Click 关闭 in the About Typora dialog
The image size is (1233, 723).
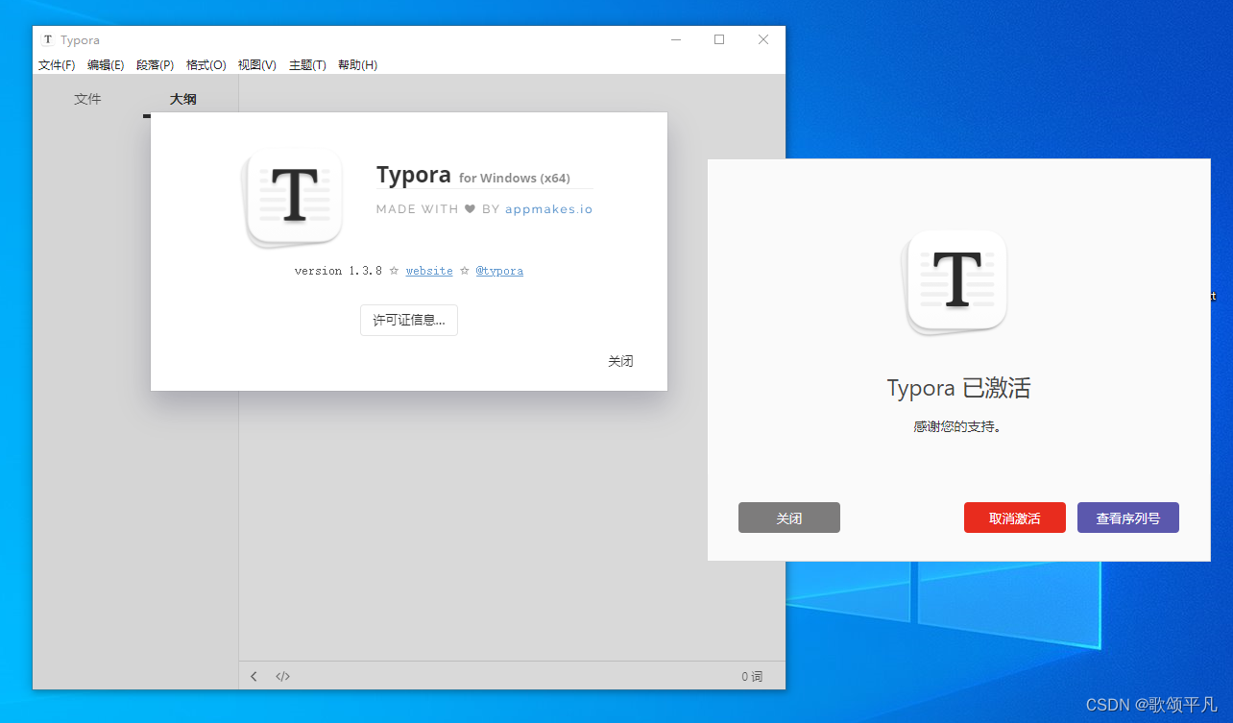pos(620,361)
